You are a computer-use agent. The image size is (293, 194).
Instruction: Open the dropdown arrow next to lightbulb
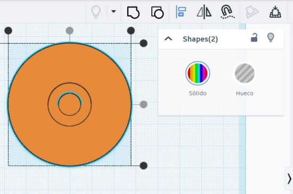[x=113, y=11]
